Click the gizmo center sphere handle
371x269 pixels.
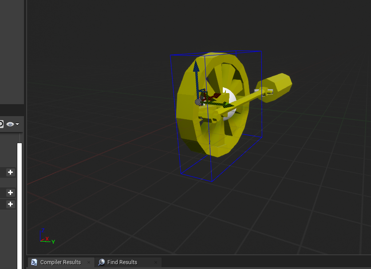pyautogui.click(x=198, y=102)
